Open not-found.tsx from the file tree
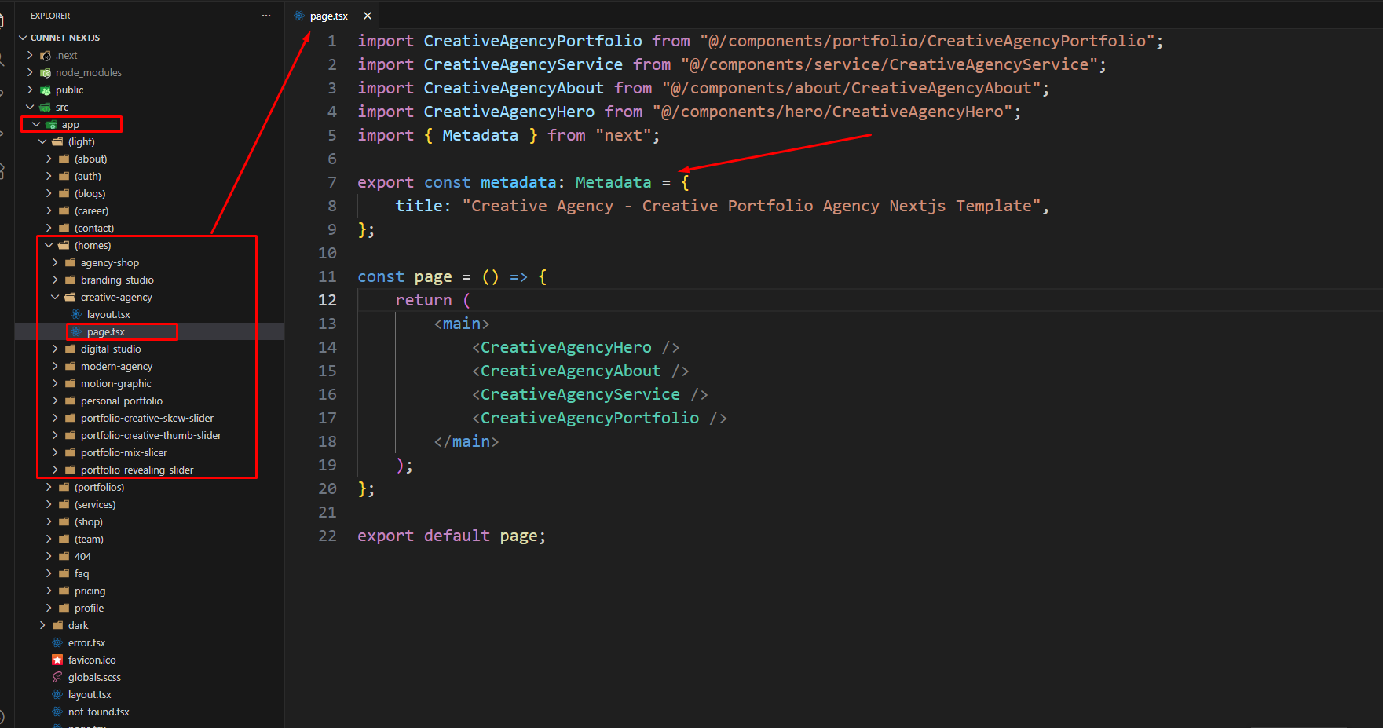The image size is (1383, 728). click(98, 712)
